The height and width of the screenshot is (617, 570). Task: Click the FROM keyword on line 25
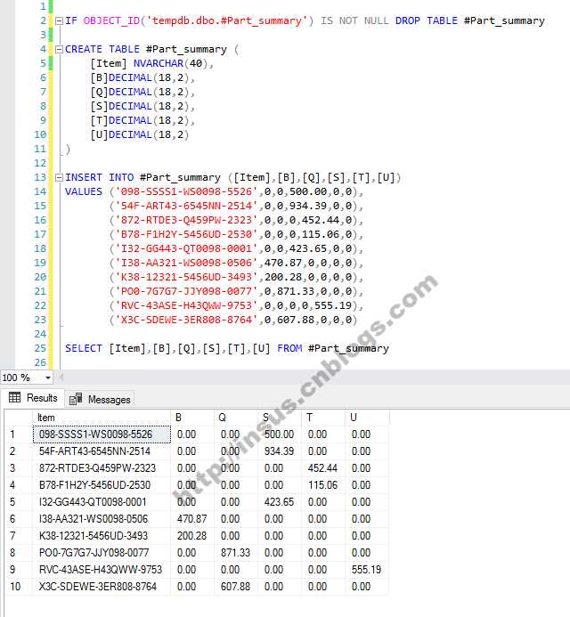tap(289, 348)
